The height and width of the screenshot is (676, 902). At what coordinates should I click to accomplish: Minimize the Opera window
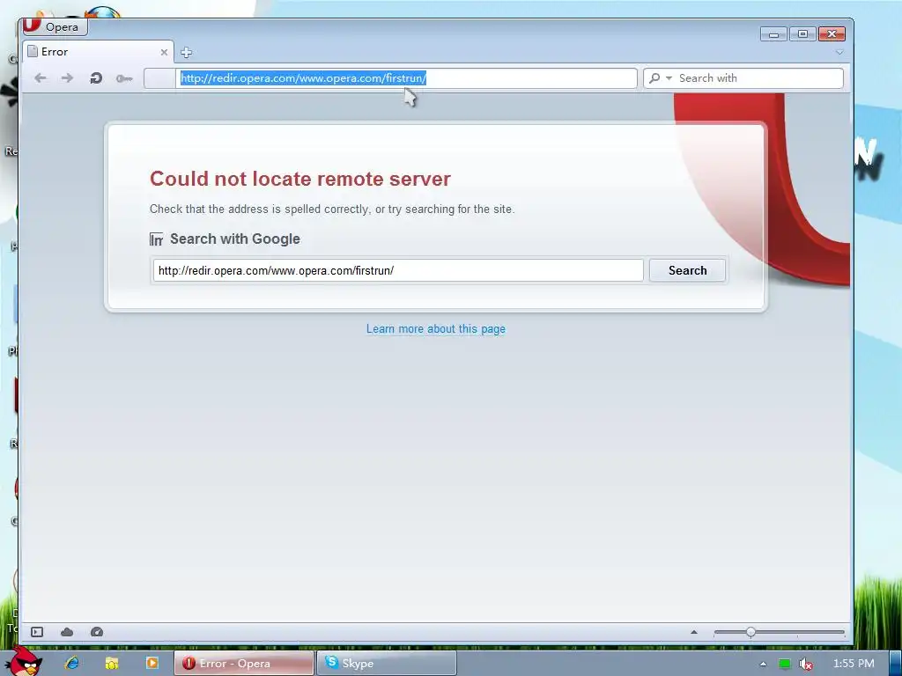pyautogui.click(x=773, y=34)
